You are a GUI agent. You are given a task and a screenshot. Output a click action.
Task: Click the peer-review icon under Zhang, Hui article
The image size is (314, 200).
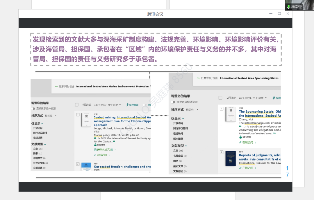click(x=240, y=137)
